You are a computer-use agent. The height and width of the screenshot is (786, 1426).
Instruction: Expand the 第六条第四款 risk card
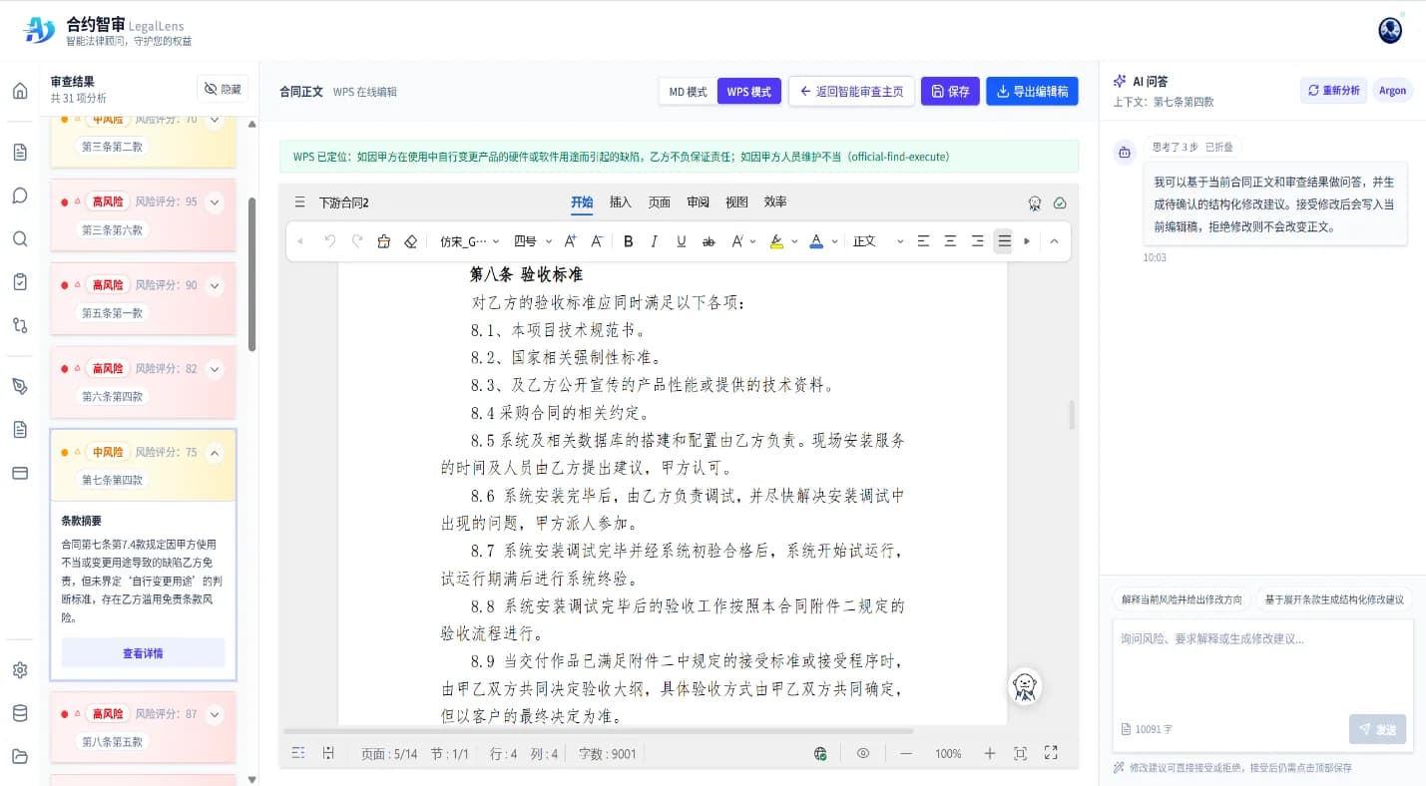[215, 369]
